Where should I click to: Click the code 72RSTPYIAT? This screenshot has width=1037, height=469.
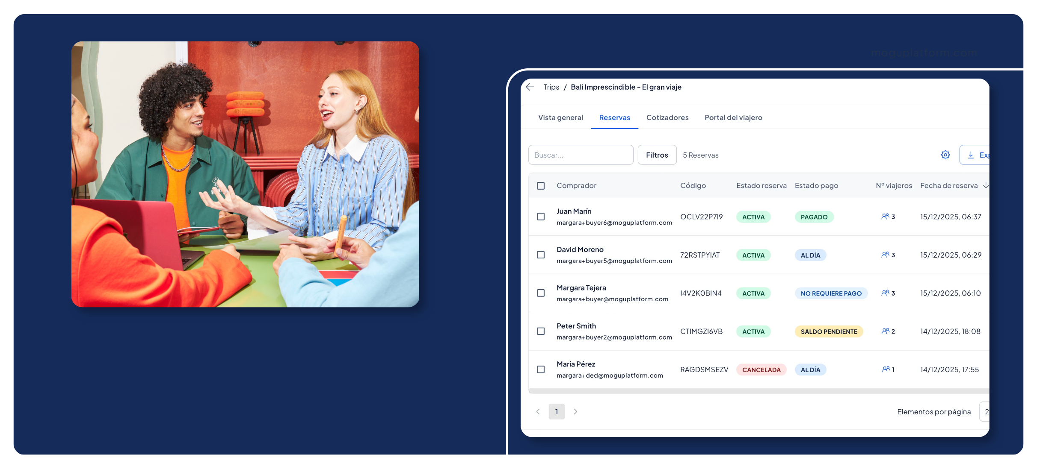coord(700,255)
